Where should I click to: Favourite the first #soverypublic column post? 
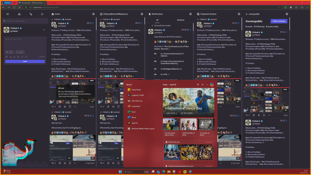pos(259,115)
